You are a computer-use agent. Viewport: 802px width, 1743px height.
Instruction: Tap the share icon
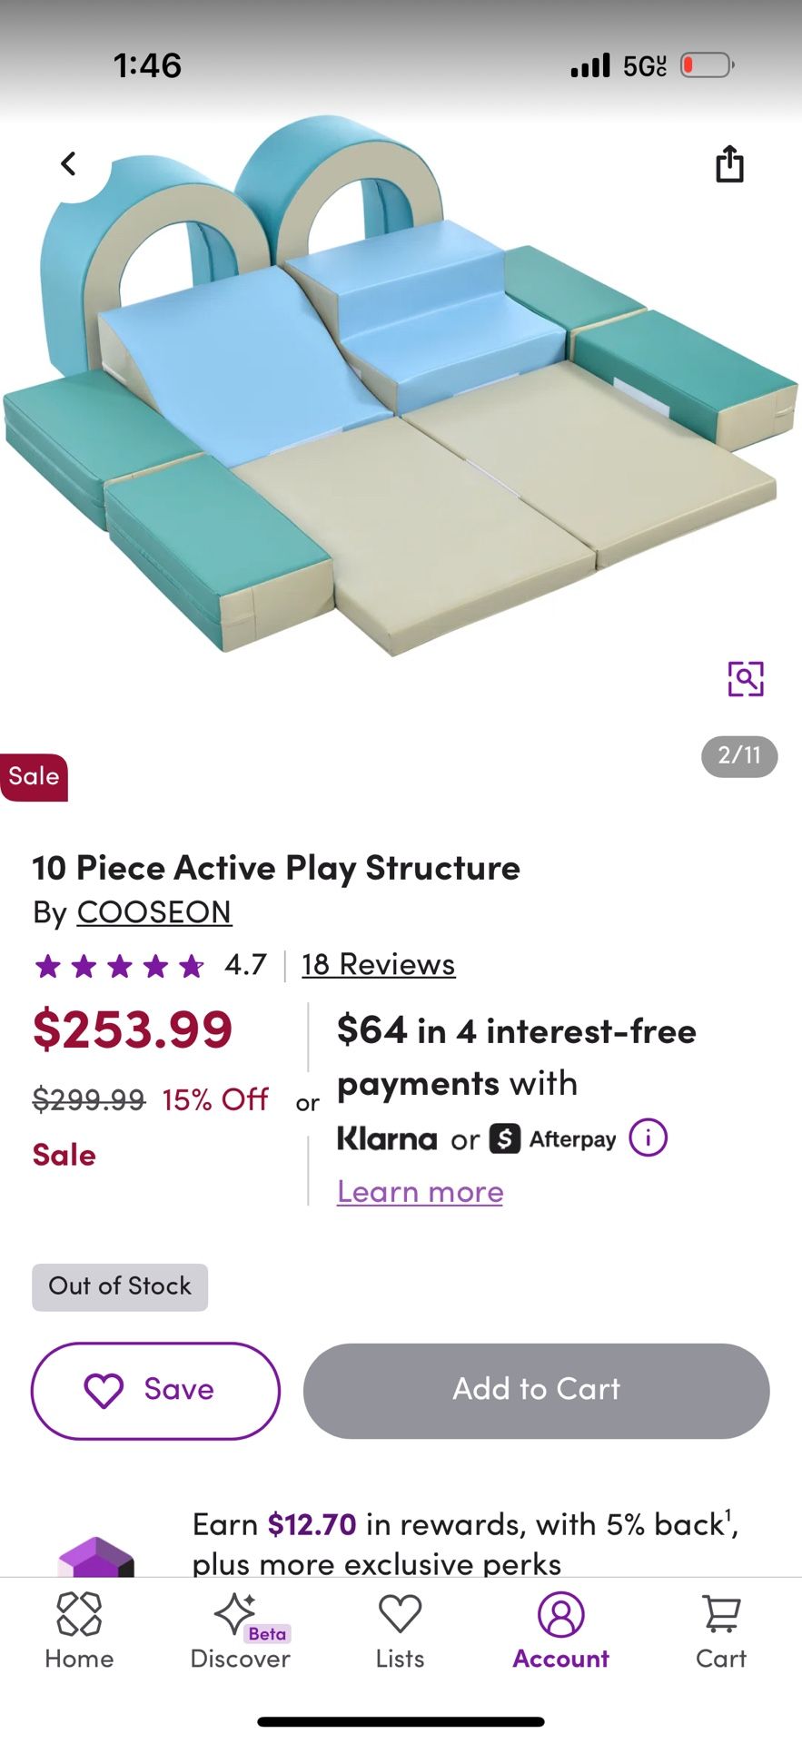tap(729, 164)
